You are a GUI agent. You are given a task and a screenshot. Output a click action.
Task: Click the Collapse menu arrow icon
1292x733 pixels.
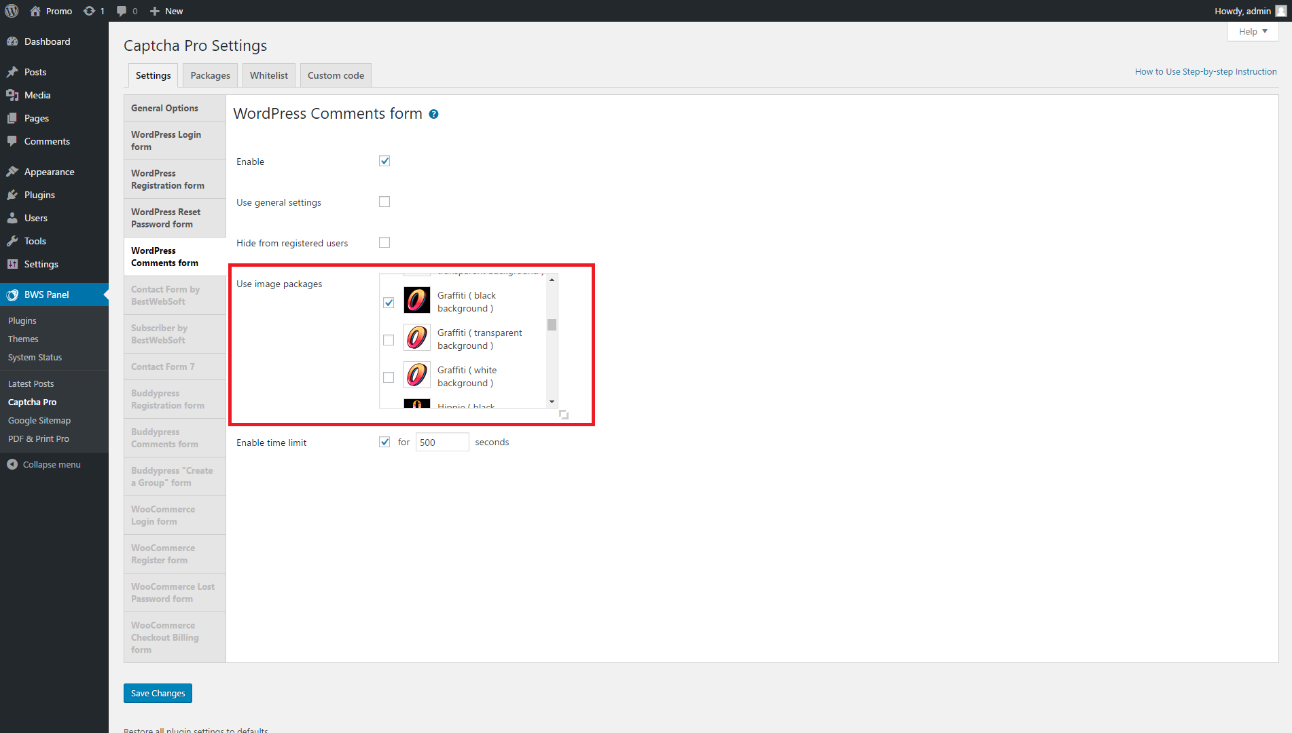tap(12, 464)
